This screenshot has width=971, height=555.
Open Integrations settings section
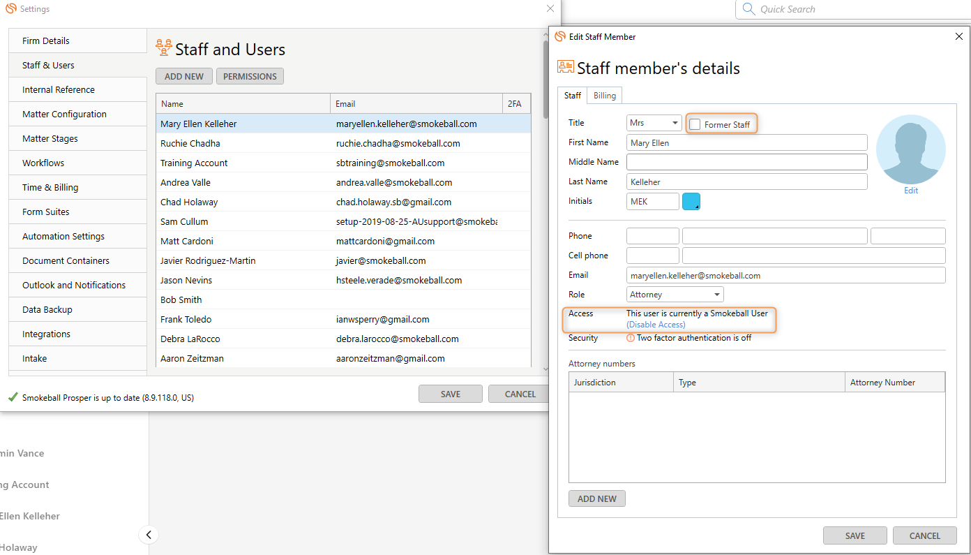pos(77,334)
